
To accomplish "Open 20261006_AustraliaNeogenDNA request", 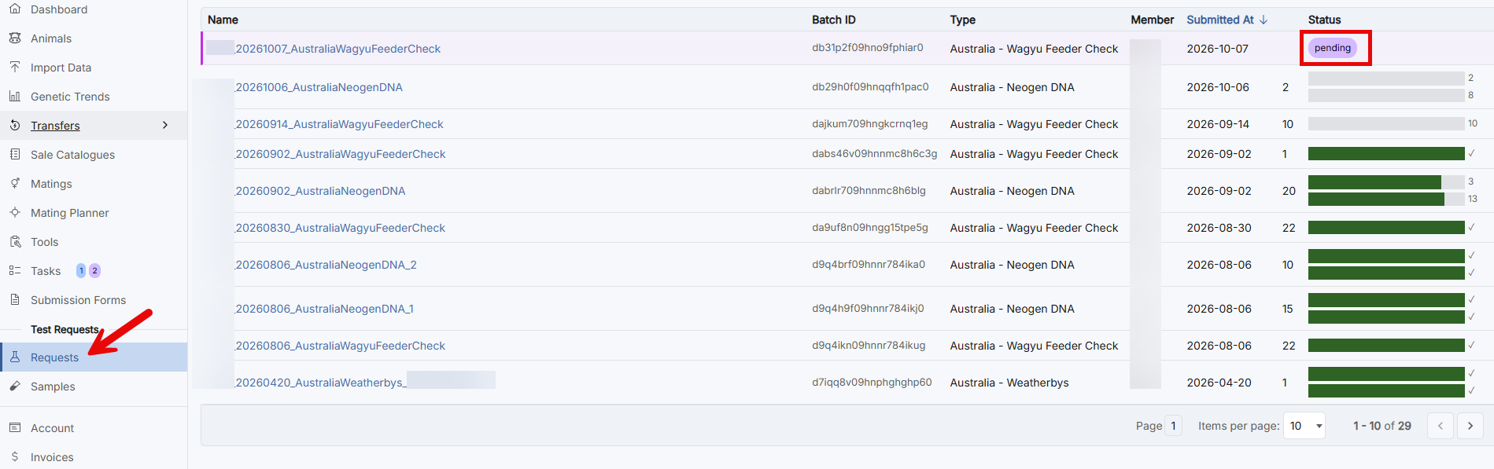I will (319, 87).
